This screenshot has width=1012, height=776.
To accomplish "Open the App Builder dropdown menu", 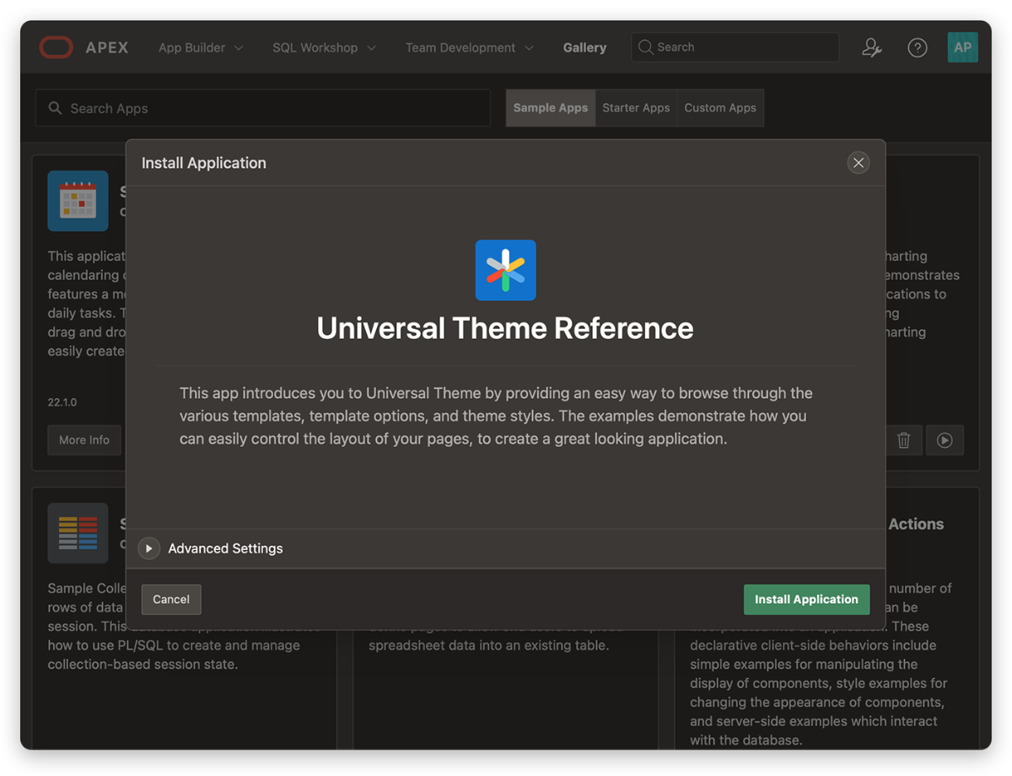I will tap(201, 48).
